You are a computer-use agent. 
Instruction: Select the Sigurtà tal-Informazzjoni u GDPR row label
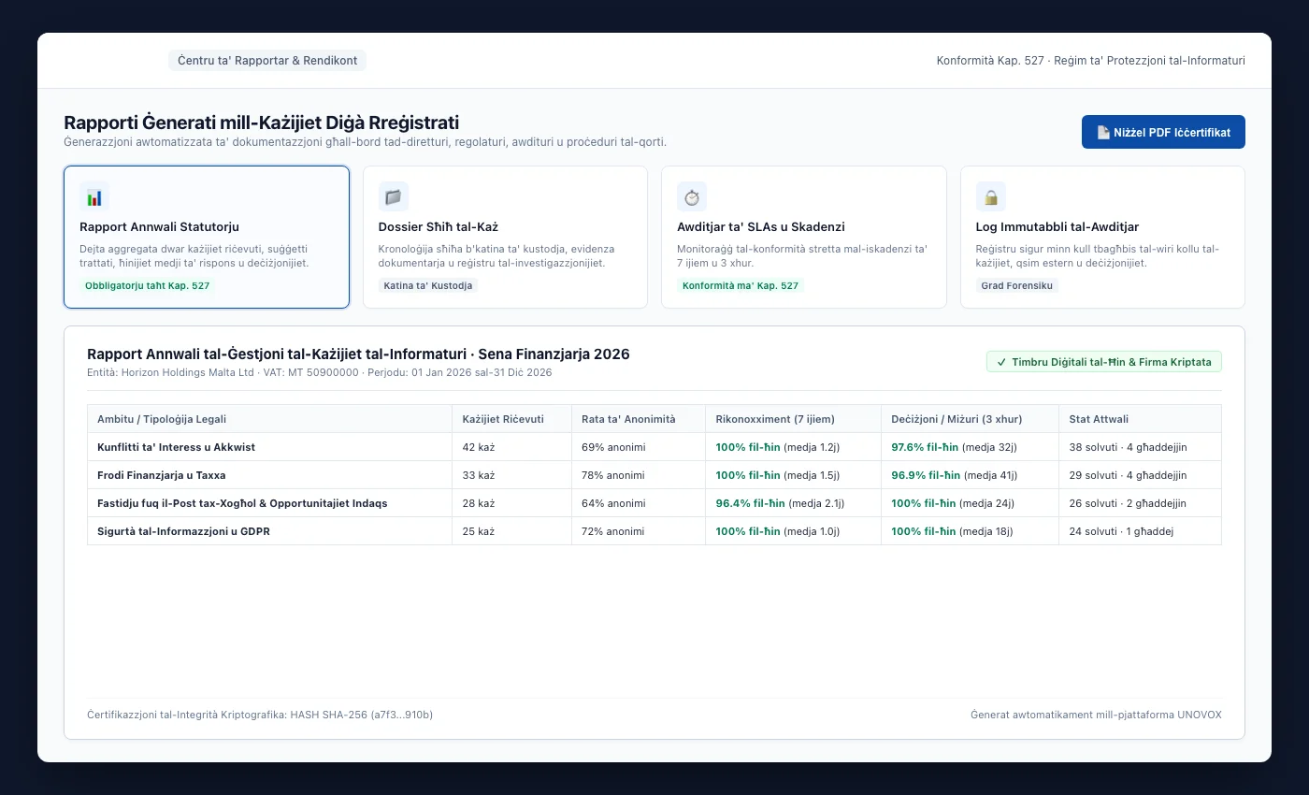point(183,531)
